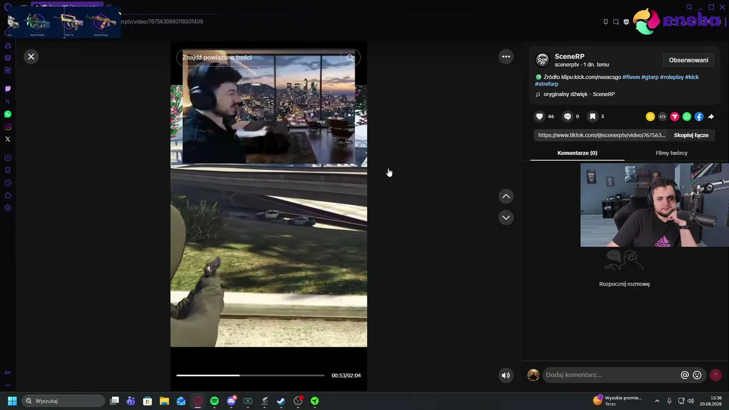Open the browser history clock icon
729x410 pixels.
8,183
